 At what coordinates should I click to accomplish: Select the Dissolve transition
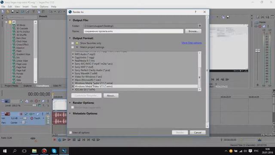coord(20,48)
